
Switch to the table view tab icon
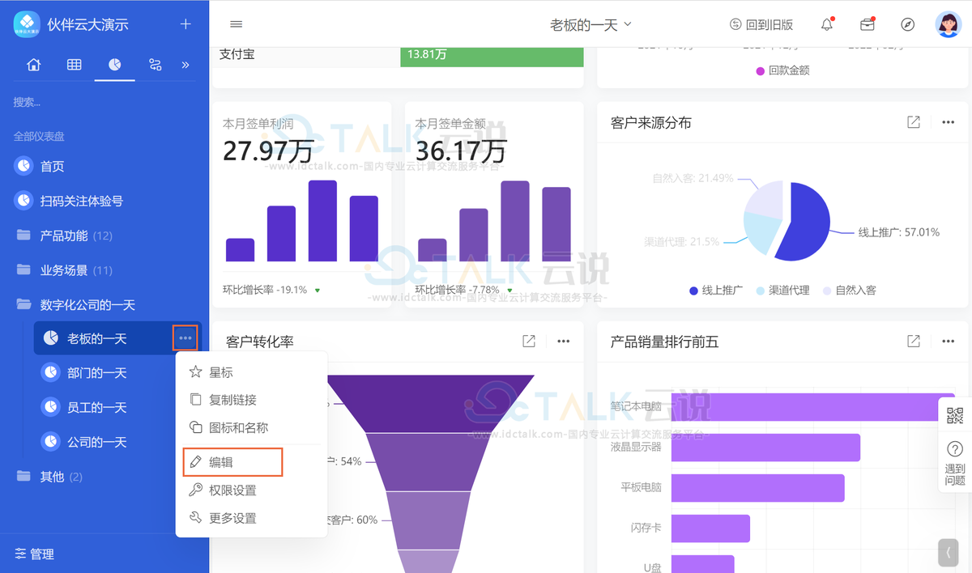[x=74, y=65]
